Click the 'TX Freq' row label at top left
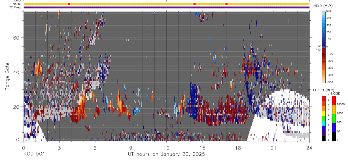The height and width of the screenshot is (160, 348). point(15,7)
